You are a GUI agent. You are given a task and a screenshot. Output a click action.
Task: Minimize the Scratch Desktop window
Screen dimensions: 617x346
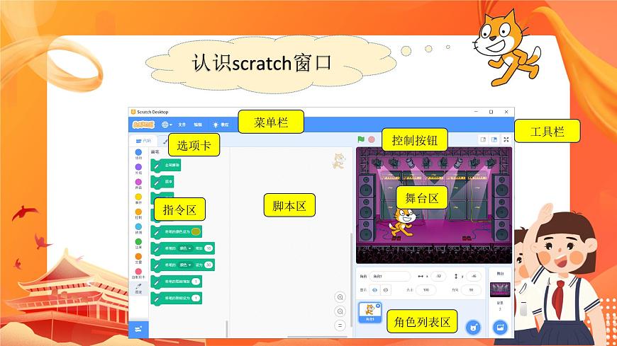tap(476, 112)
